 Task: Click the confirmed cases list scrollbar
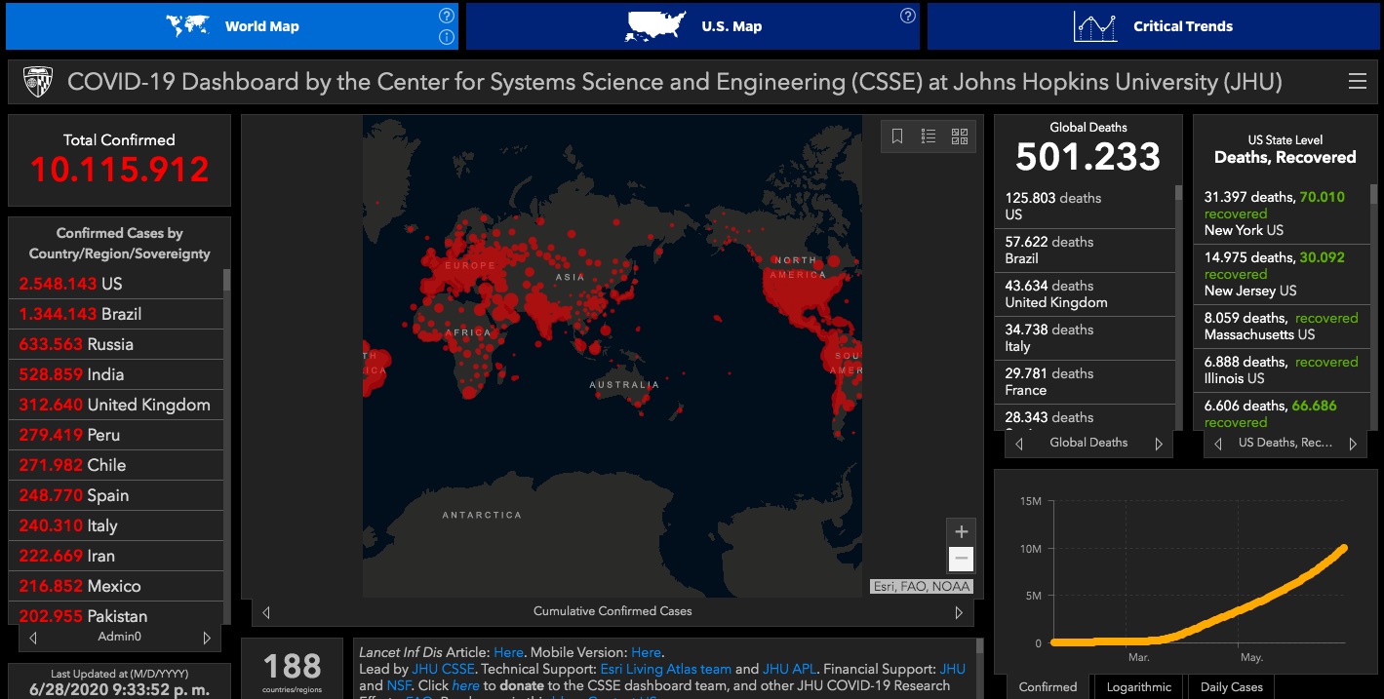click(x=227, y=281)
